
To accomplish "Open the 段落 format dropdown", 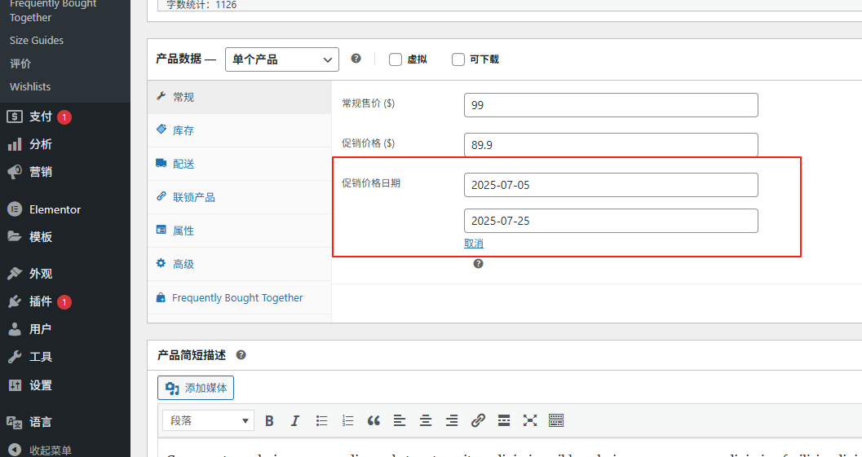I will tap(208, 421).
